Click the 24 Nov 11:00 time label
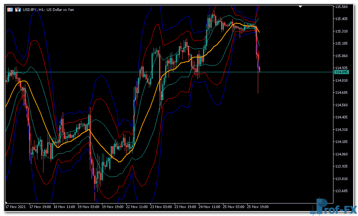This screenshot has height=216, width=358. pyautogui.click(x=209, y=207)
